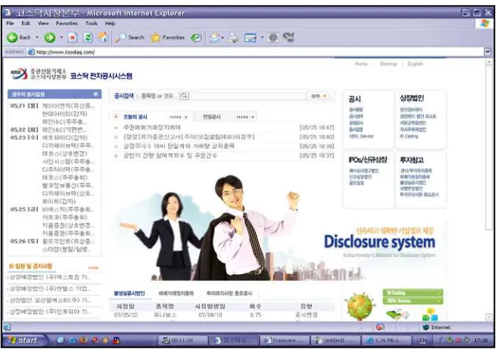Click the gear-like toolbar icon near the printer
Viewport: 498px width, 349px height.
pyautogui.click(x=273, y=38)
